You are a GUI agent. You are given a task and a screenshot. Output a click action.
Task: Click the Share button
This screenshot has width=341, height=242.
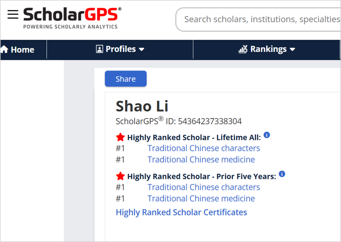[x=125, y=78]
